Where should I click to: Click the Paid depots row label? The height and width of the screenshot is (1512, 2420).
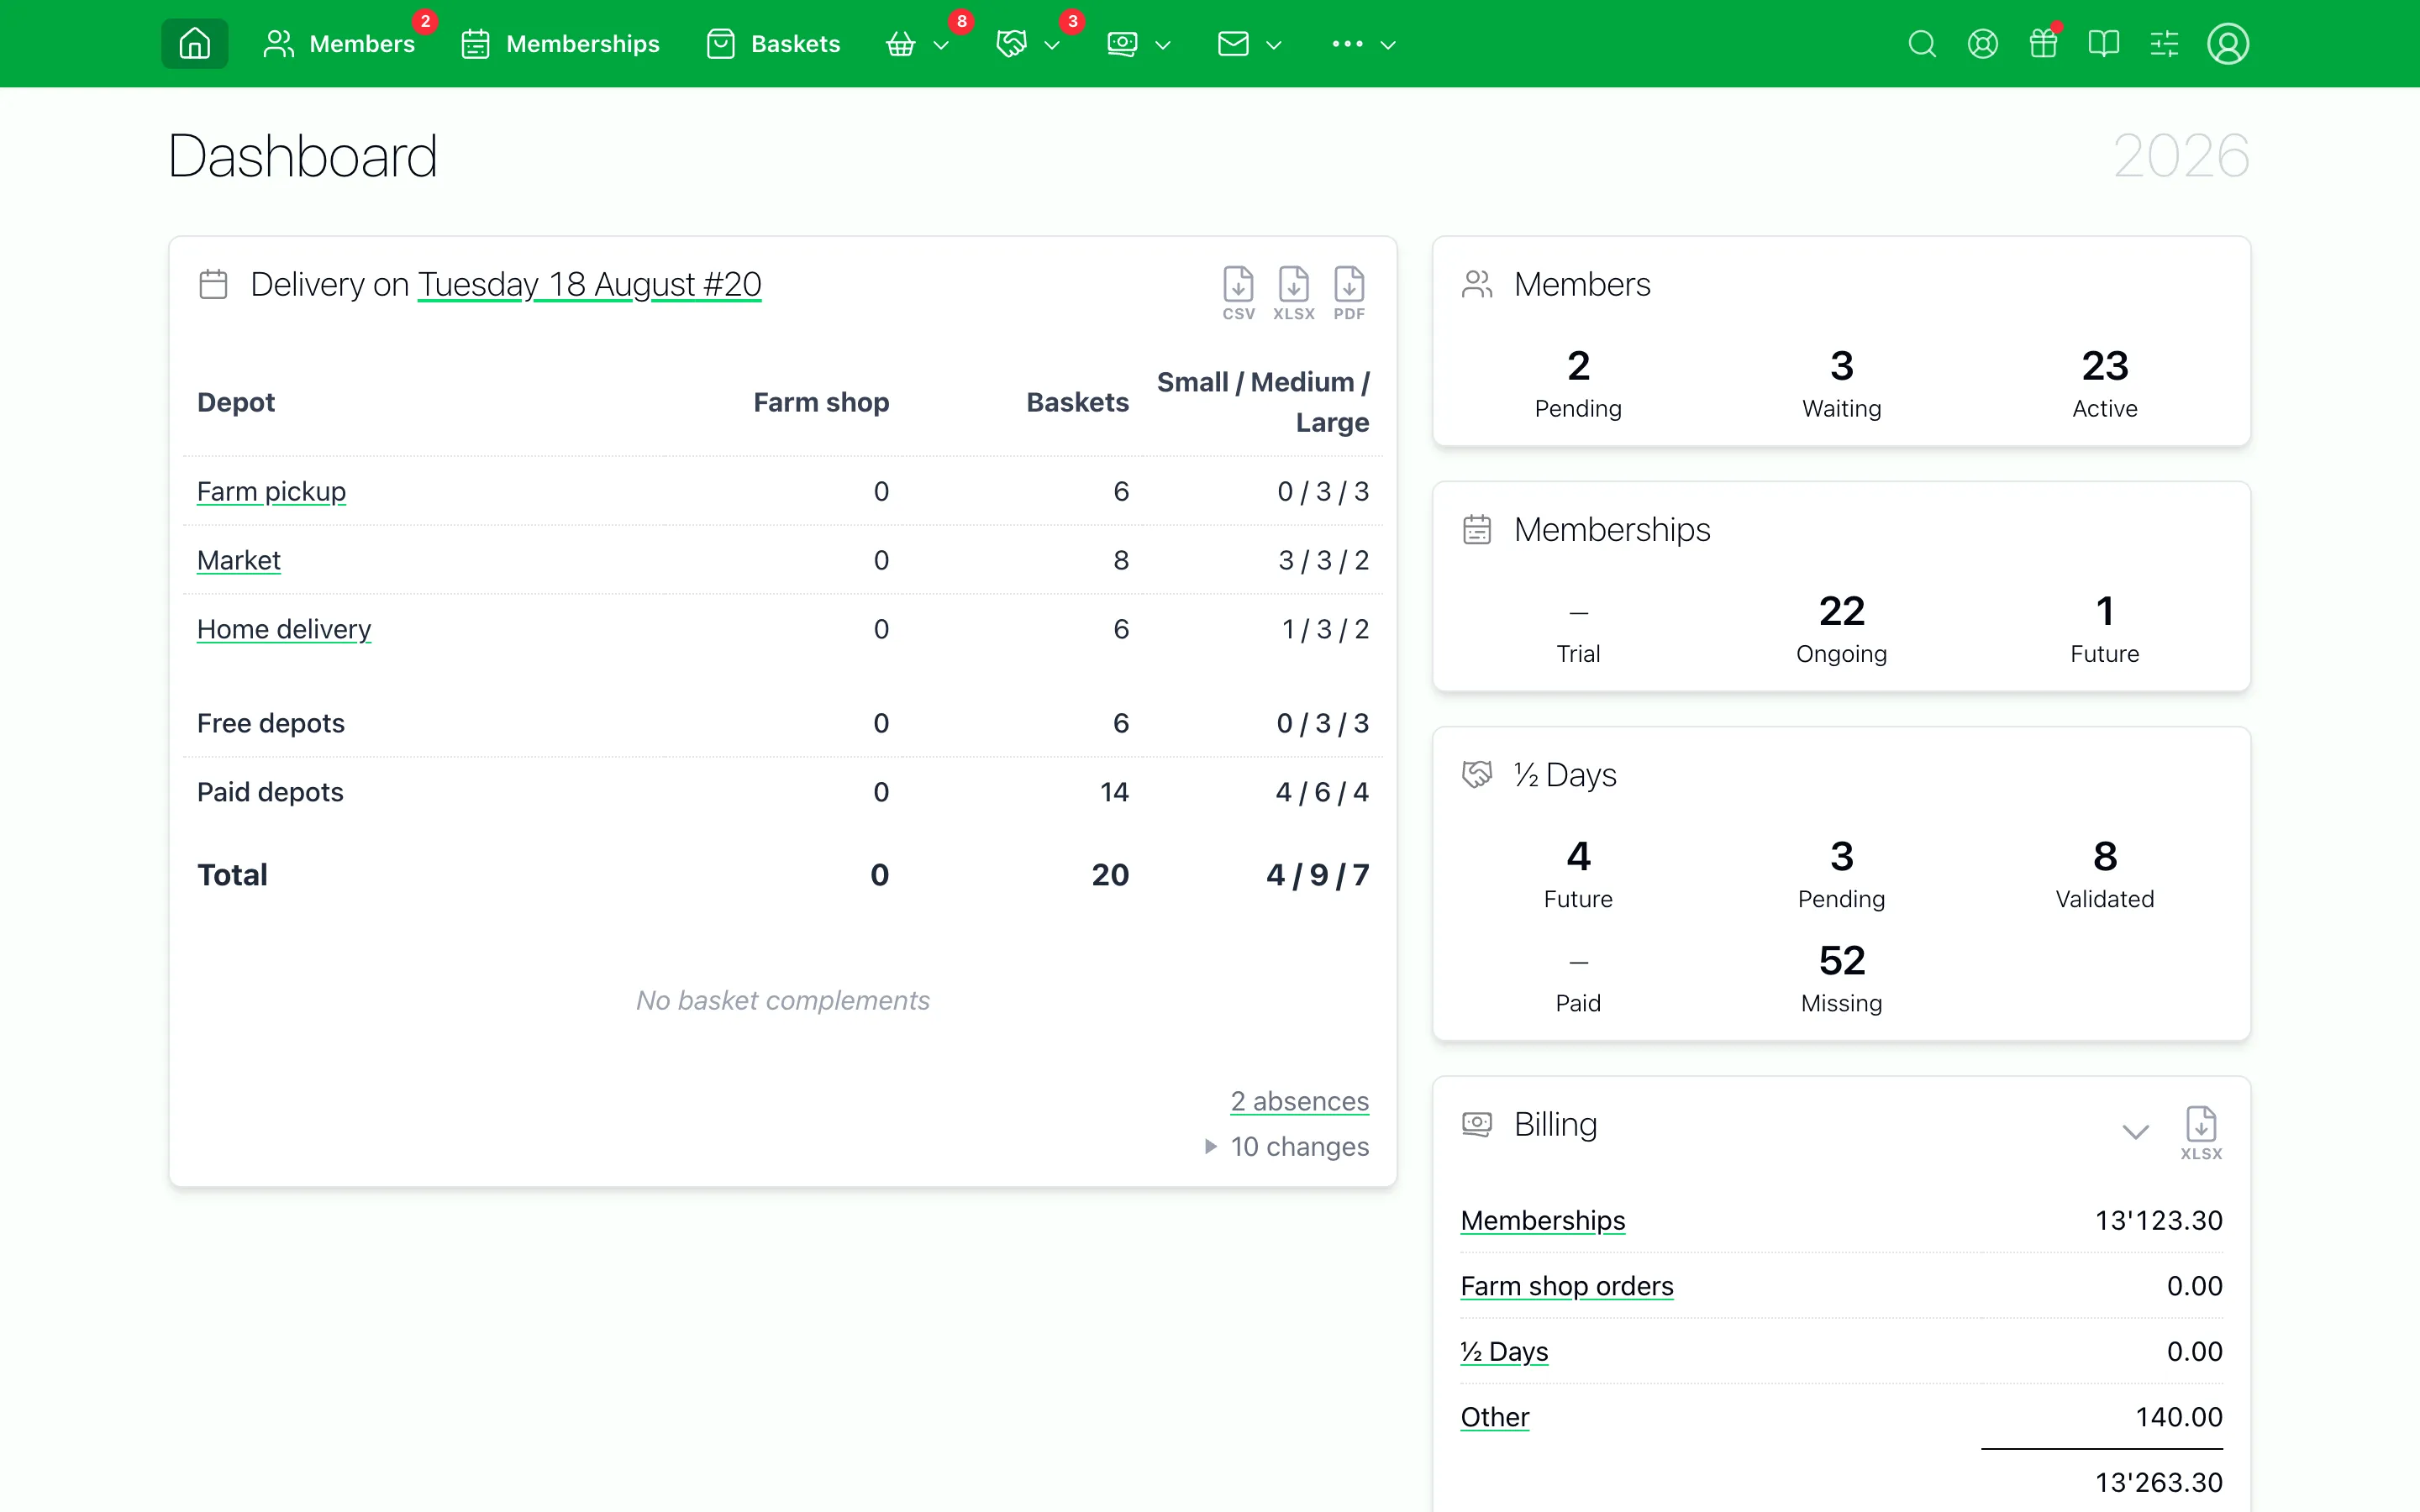click(x=270, y=792)
